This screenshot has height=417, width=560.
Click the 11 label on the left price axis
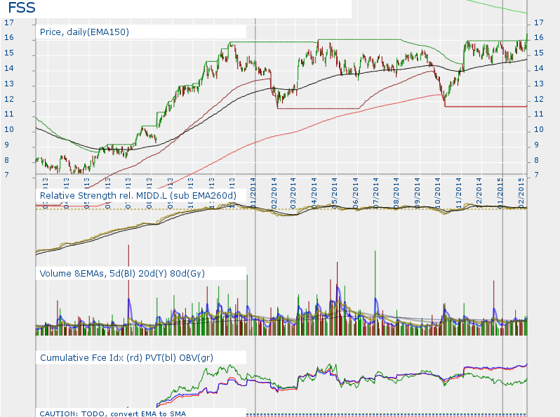9,114
